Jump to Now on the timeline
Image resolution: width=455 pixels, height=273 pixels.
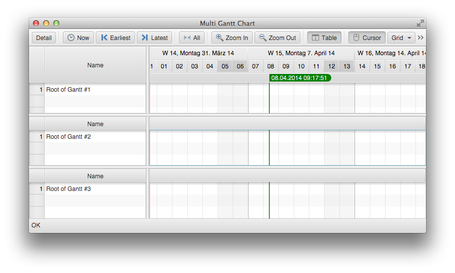pos(78,37)
